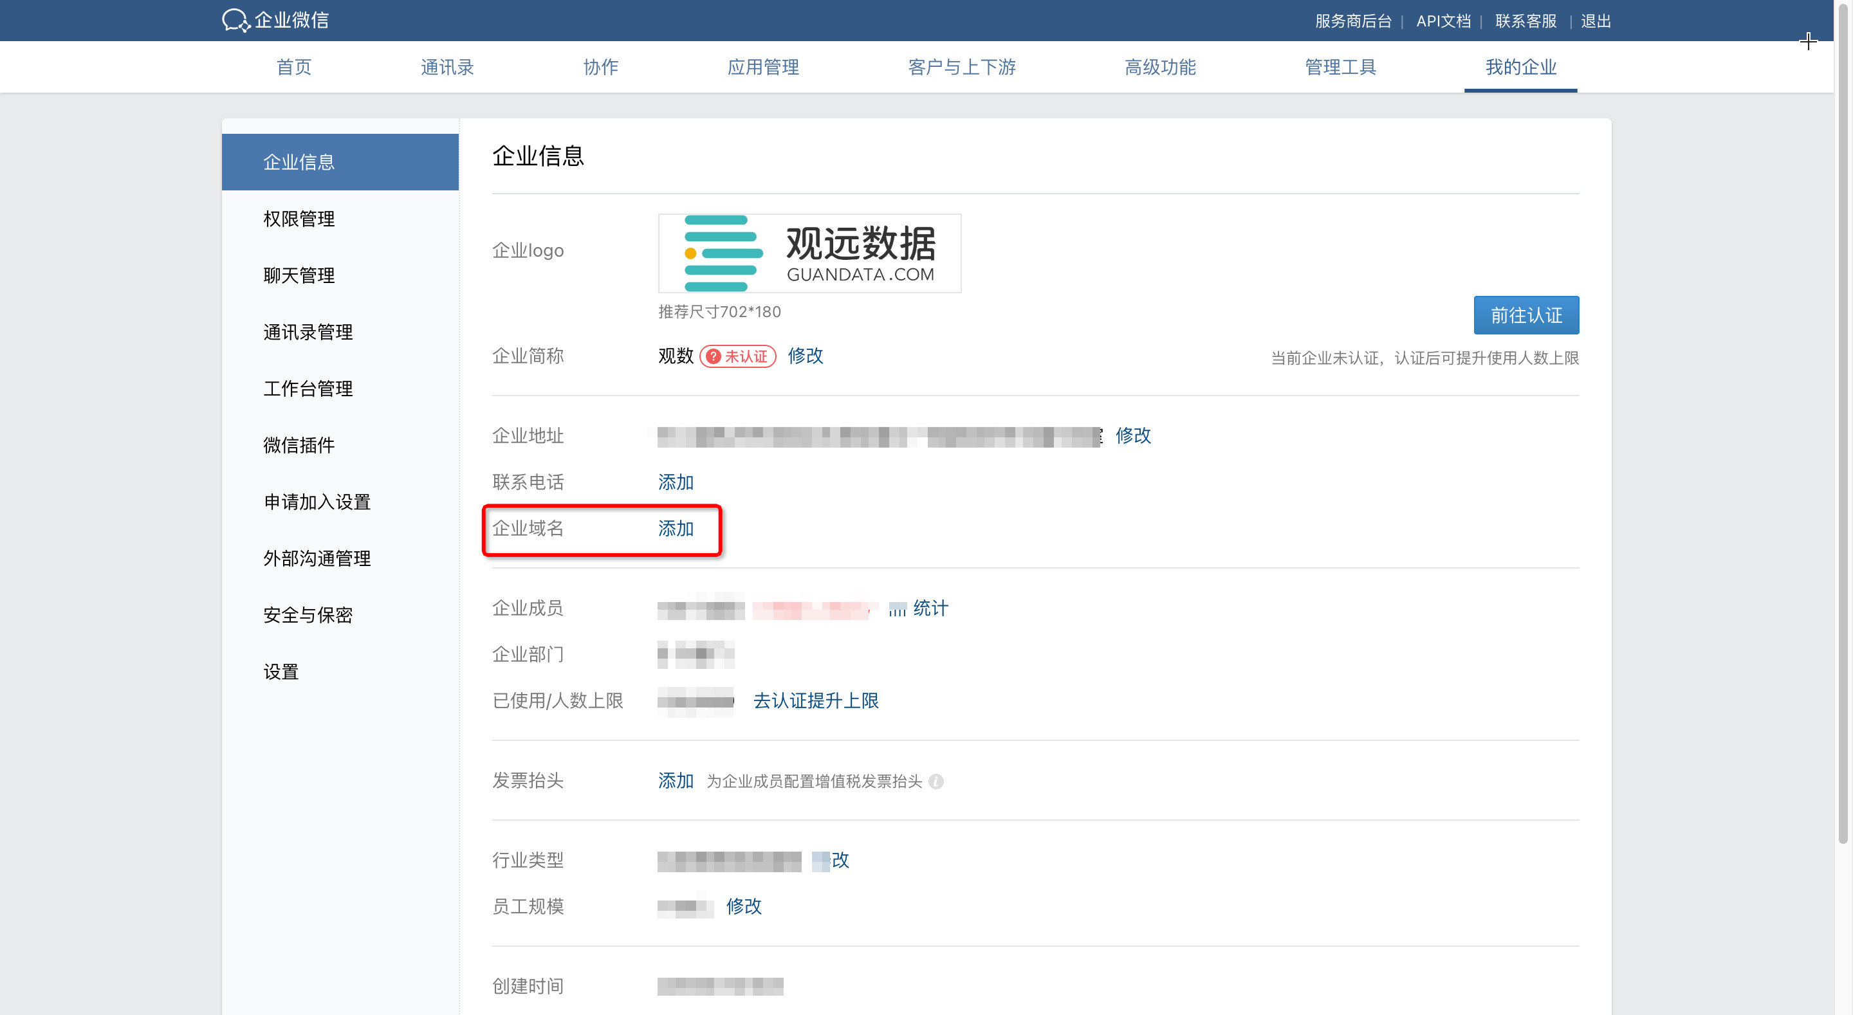Click 退出 to log out
Screen dimensions: 1853x1015
click(1596, 21)
